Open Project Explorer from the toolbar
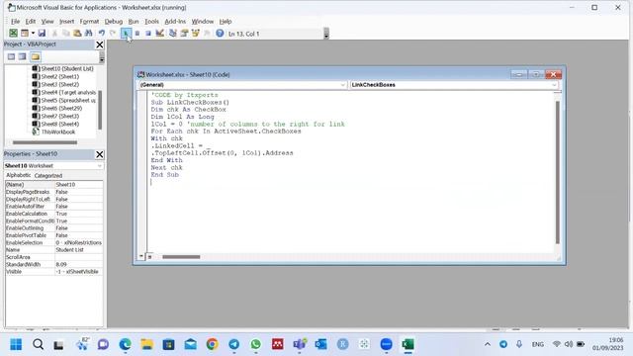Viewport: 633px width, 356px height. tap(173, 33)
